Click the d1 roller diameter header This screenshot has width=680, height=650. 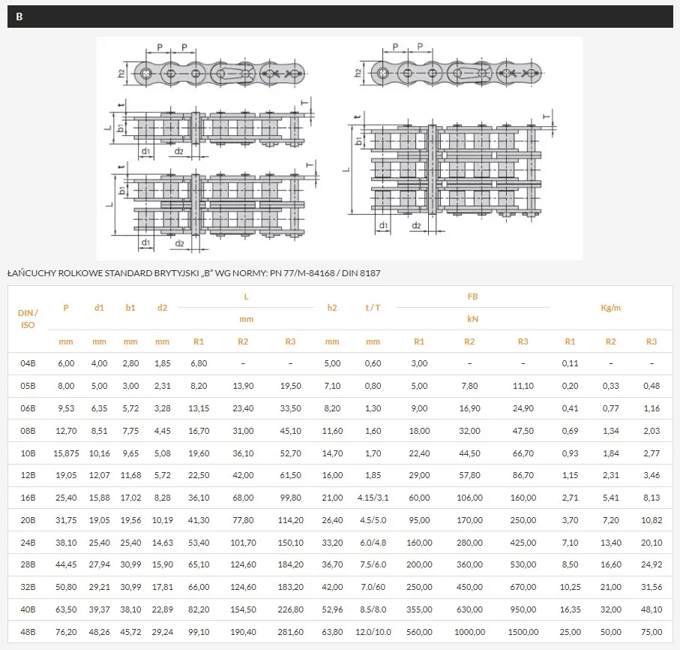point(99,308)
